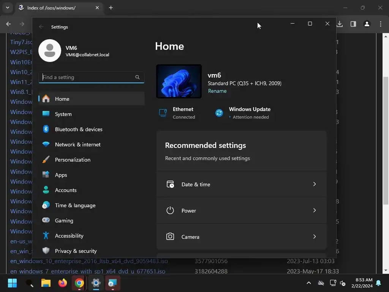Open a new Chrome tab
389x292 pixels.
(x=111, y=8)
